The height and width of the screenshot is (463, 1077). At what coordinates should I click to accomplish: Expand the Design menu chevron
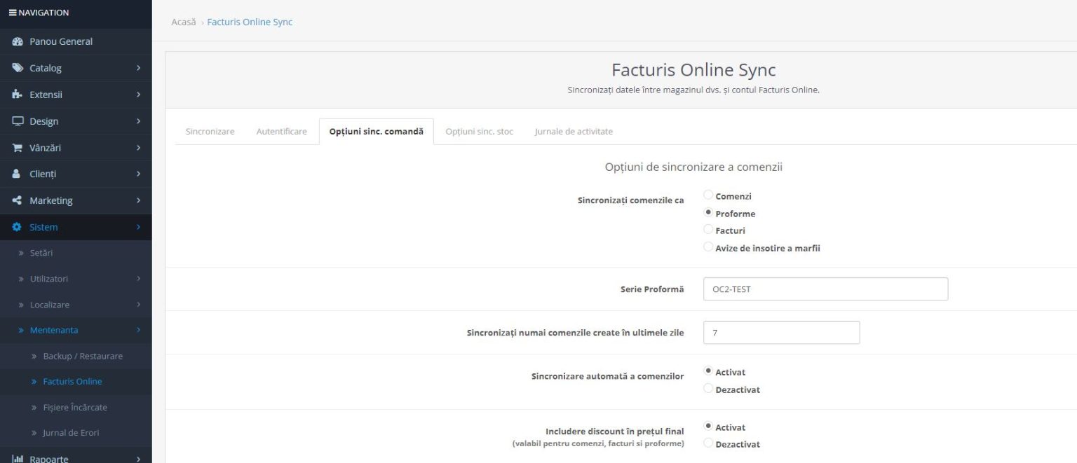138,121
